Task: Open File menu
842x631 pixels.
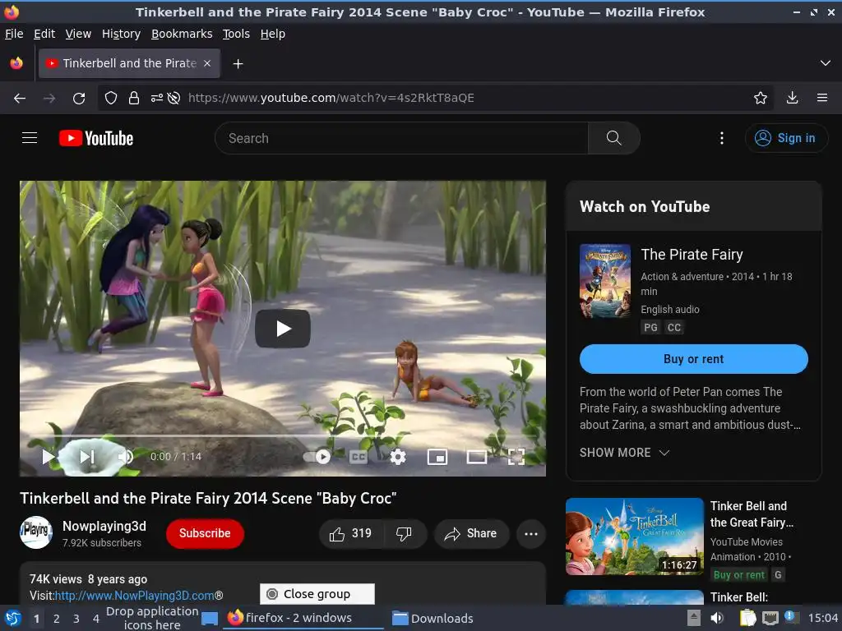Action: pyautogui.click(x=14, y=34)
